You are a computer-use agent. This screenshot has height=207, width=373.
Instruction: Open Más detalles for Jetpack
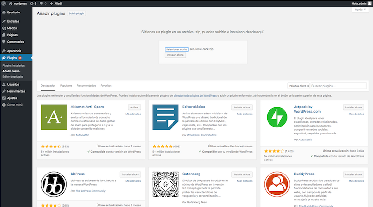point(356,114)
